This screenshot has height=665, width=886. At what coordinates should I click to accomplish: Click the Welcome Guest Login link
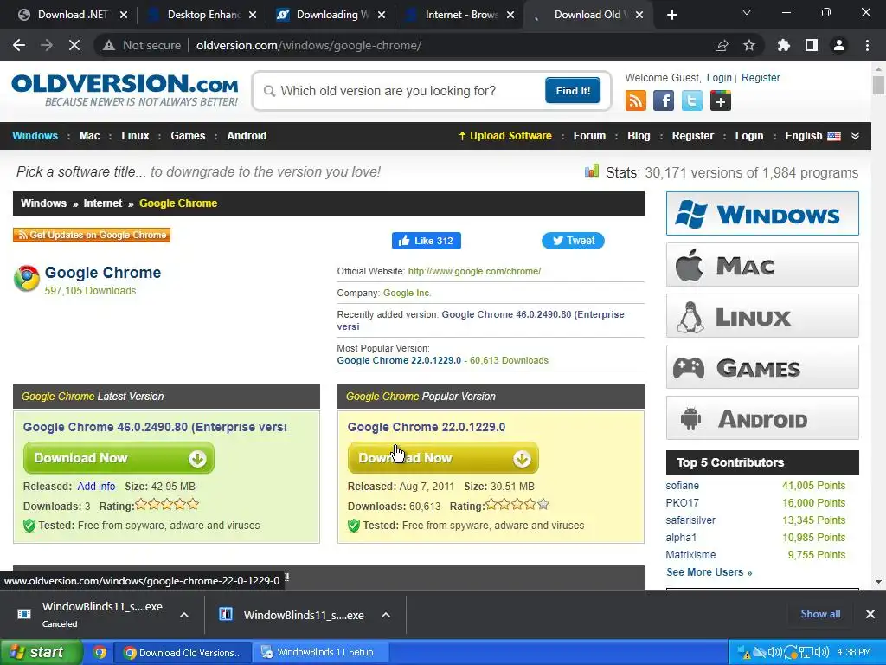[719, 77]
